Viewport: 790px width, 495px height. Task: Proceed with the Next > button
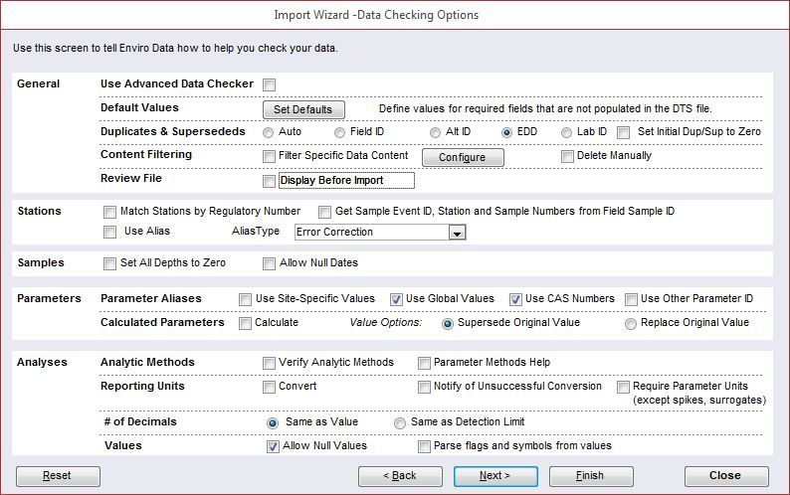click(x=495, y=476)
